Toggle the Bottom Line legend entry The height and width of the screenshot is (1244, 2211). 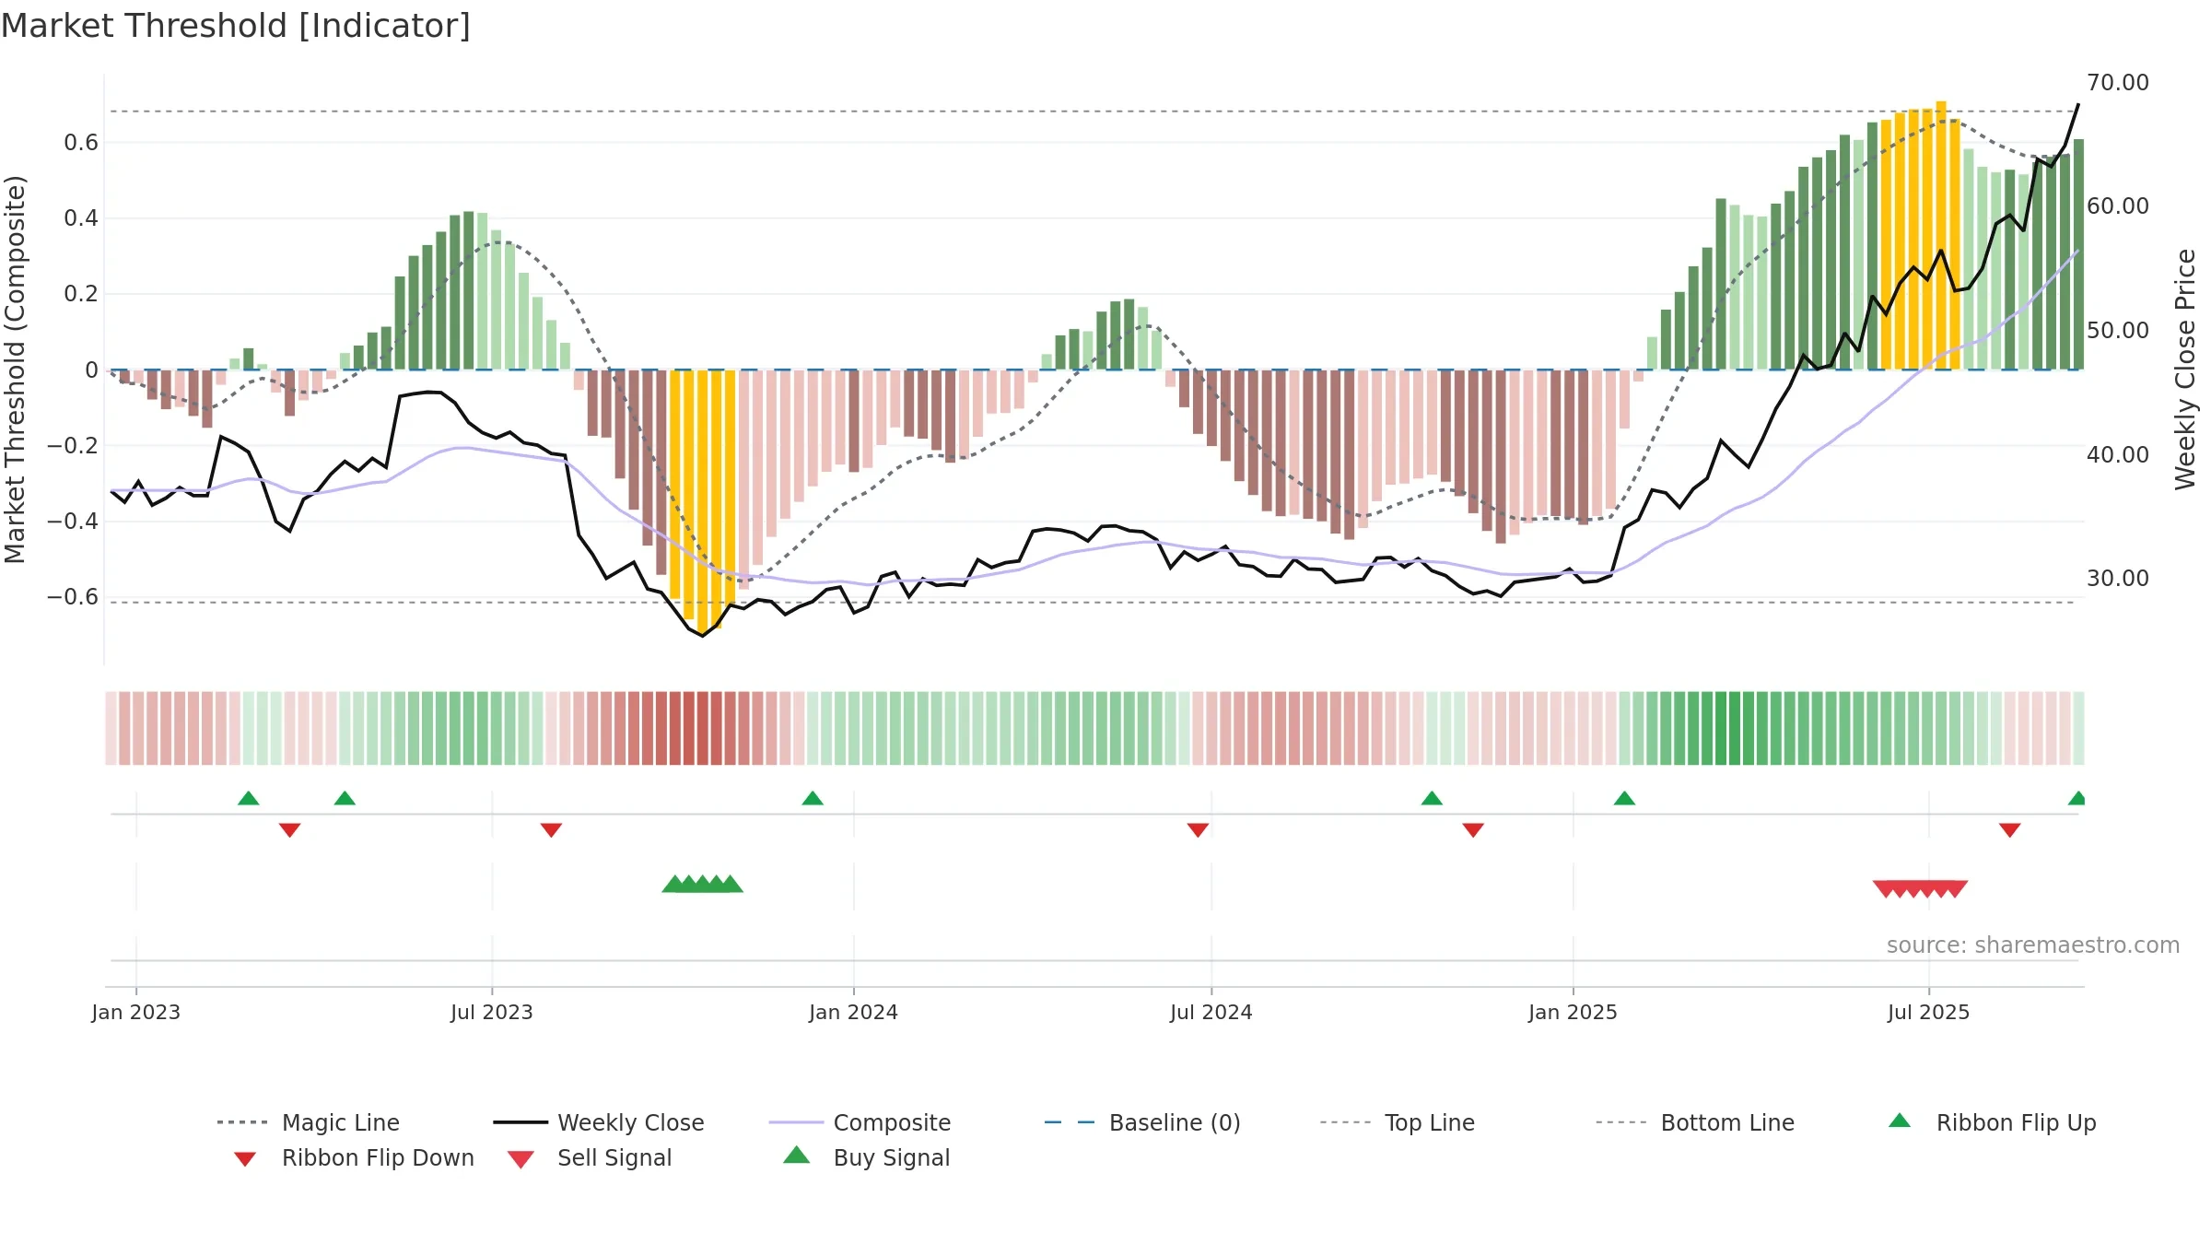pyautogui.click(x=1695, y=1122)
